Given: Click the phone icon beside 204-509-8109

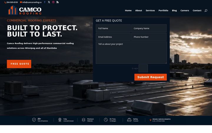Looking at the screenshot, I should click(5, 2).
